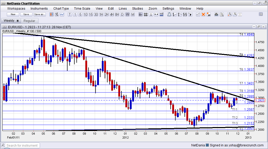Viewport: 268px width, 149px height.
Task: Zoom out with magnifier minus icon
Action: [235, 14]
